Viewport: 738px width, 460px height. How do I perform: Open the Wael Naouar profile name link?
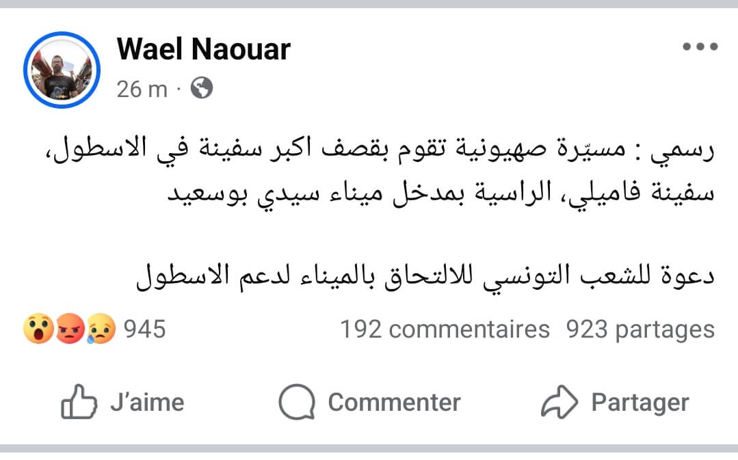(204, 49)
